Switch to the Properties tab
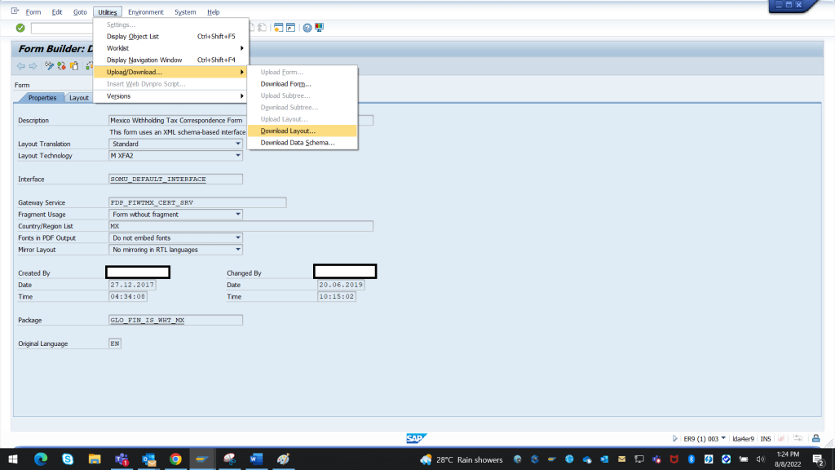The width and height of the screenshot is (835, 470). [42, 98]
